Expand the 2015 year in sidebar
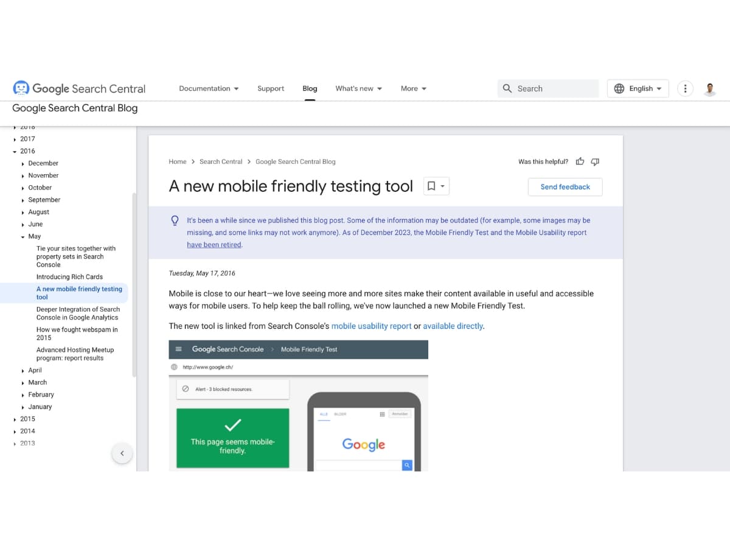 coord(15,420)
